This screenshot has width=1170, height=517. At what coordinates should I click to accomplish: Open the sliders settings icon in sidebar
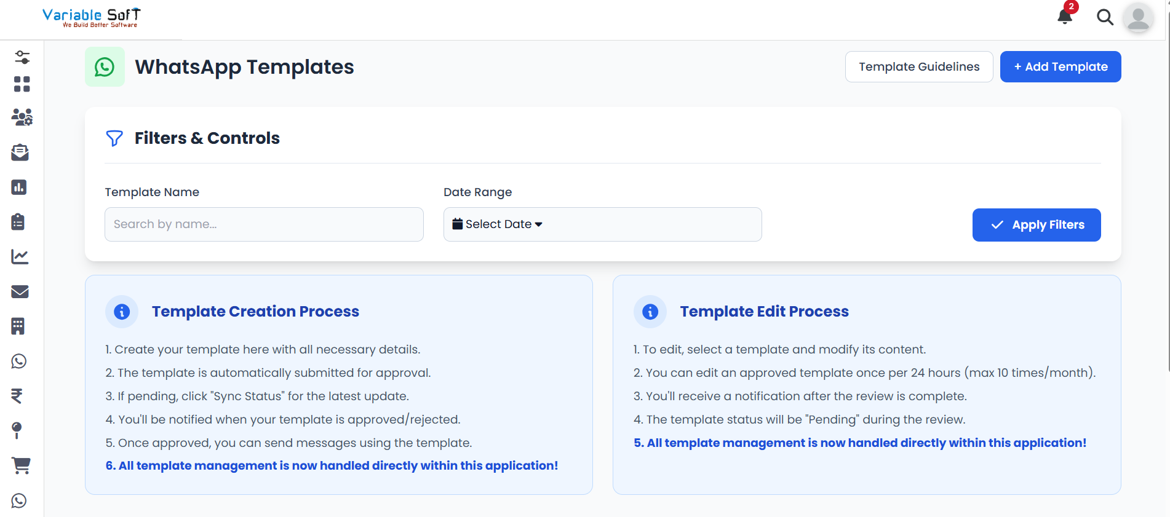point(22,57)
